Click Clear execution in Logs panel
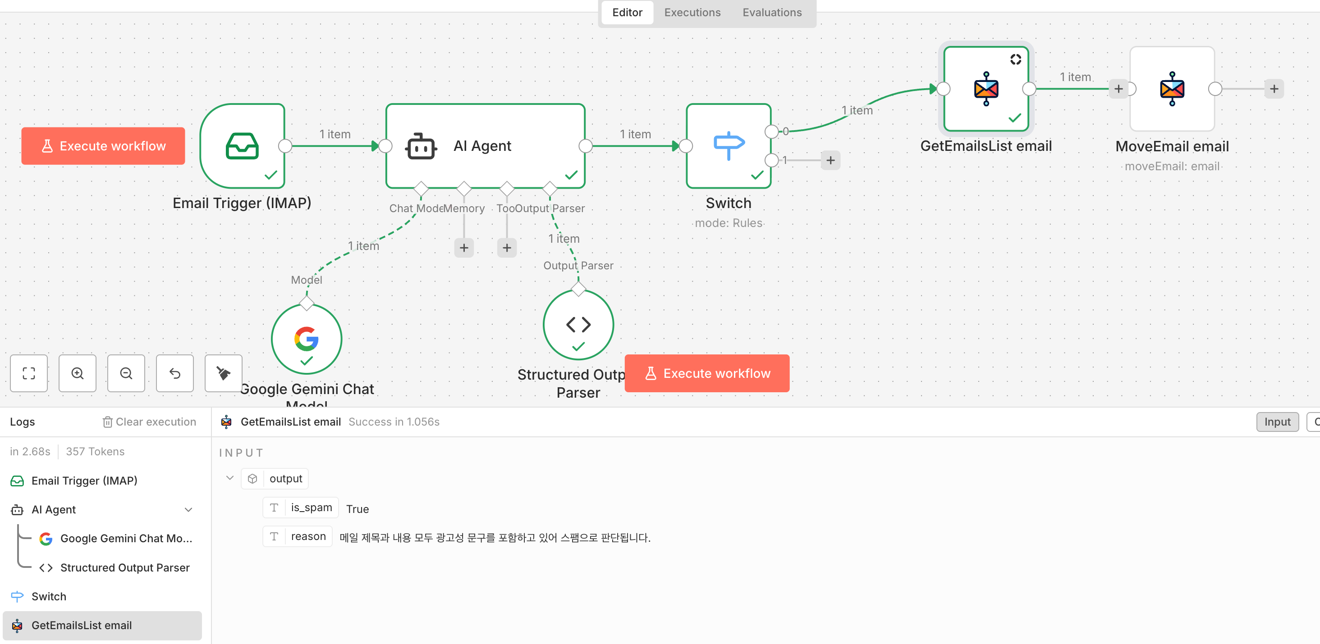The width and height of the screenshot is (1320, 644). (x=149, y=422)
